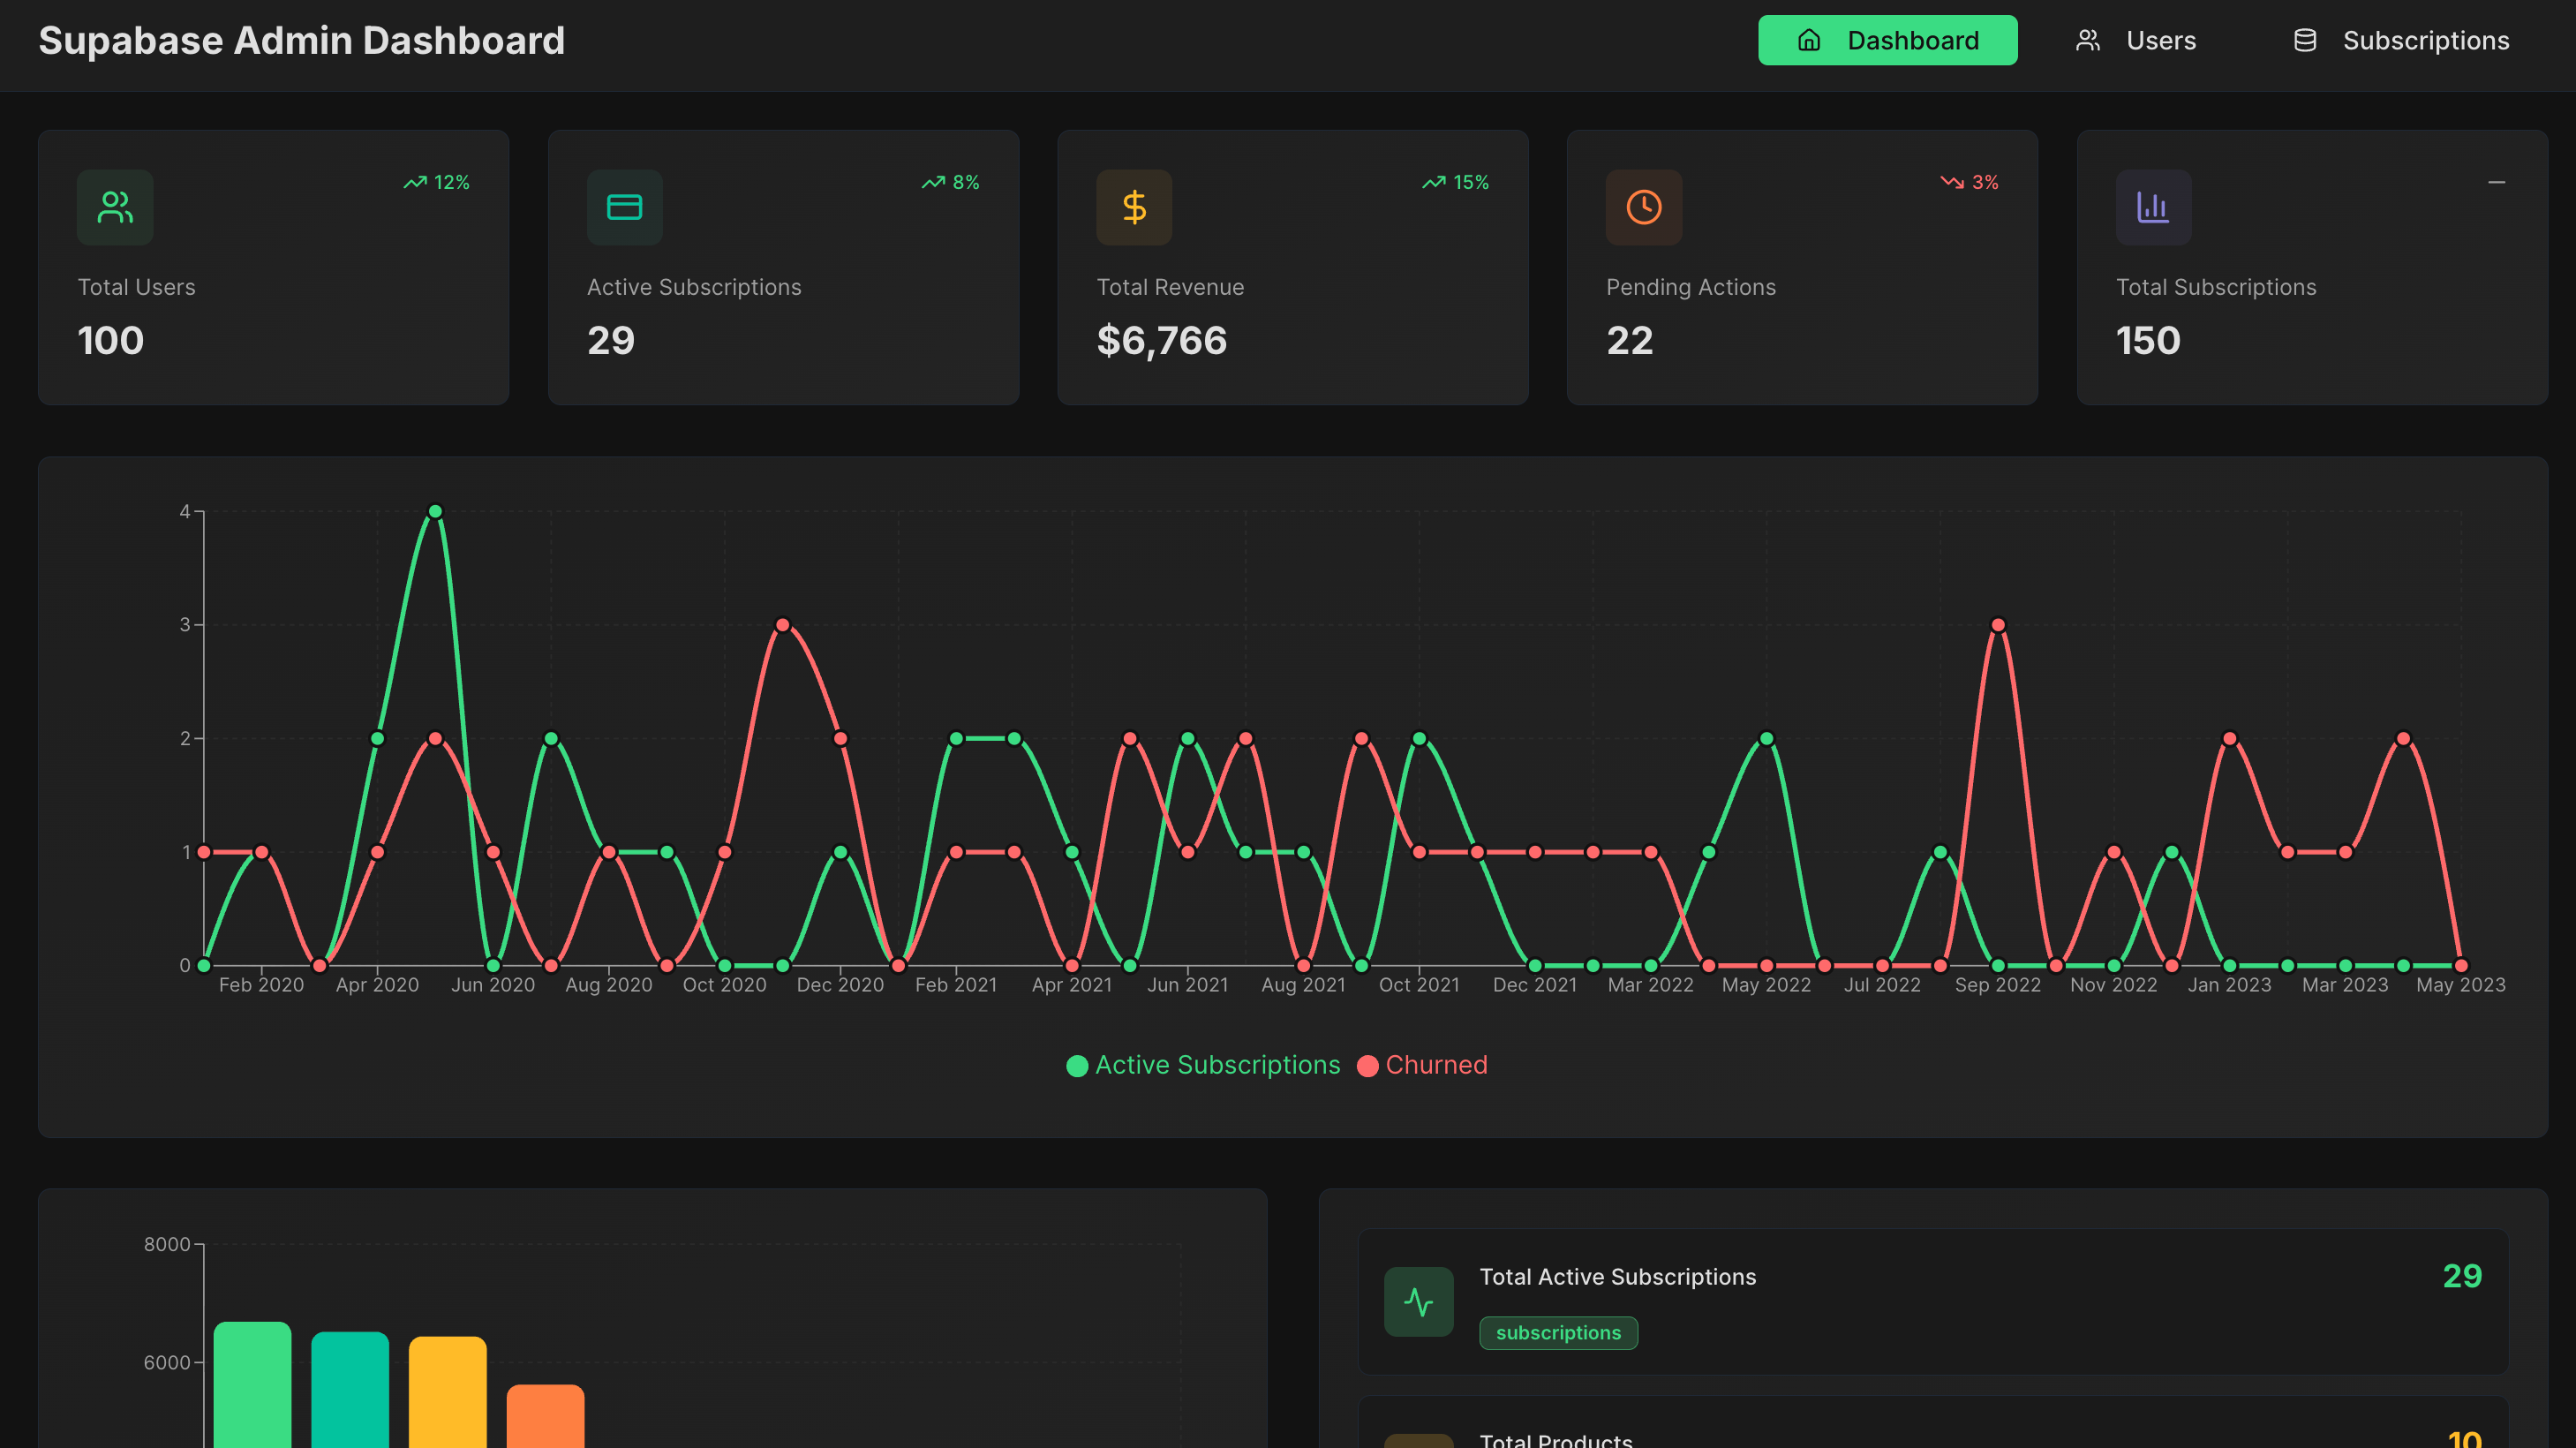Click the Total Revenue dollar icon
Screen dimensions: 2576x1448
click(1134, 207)
